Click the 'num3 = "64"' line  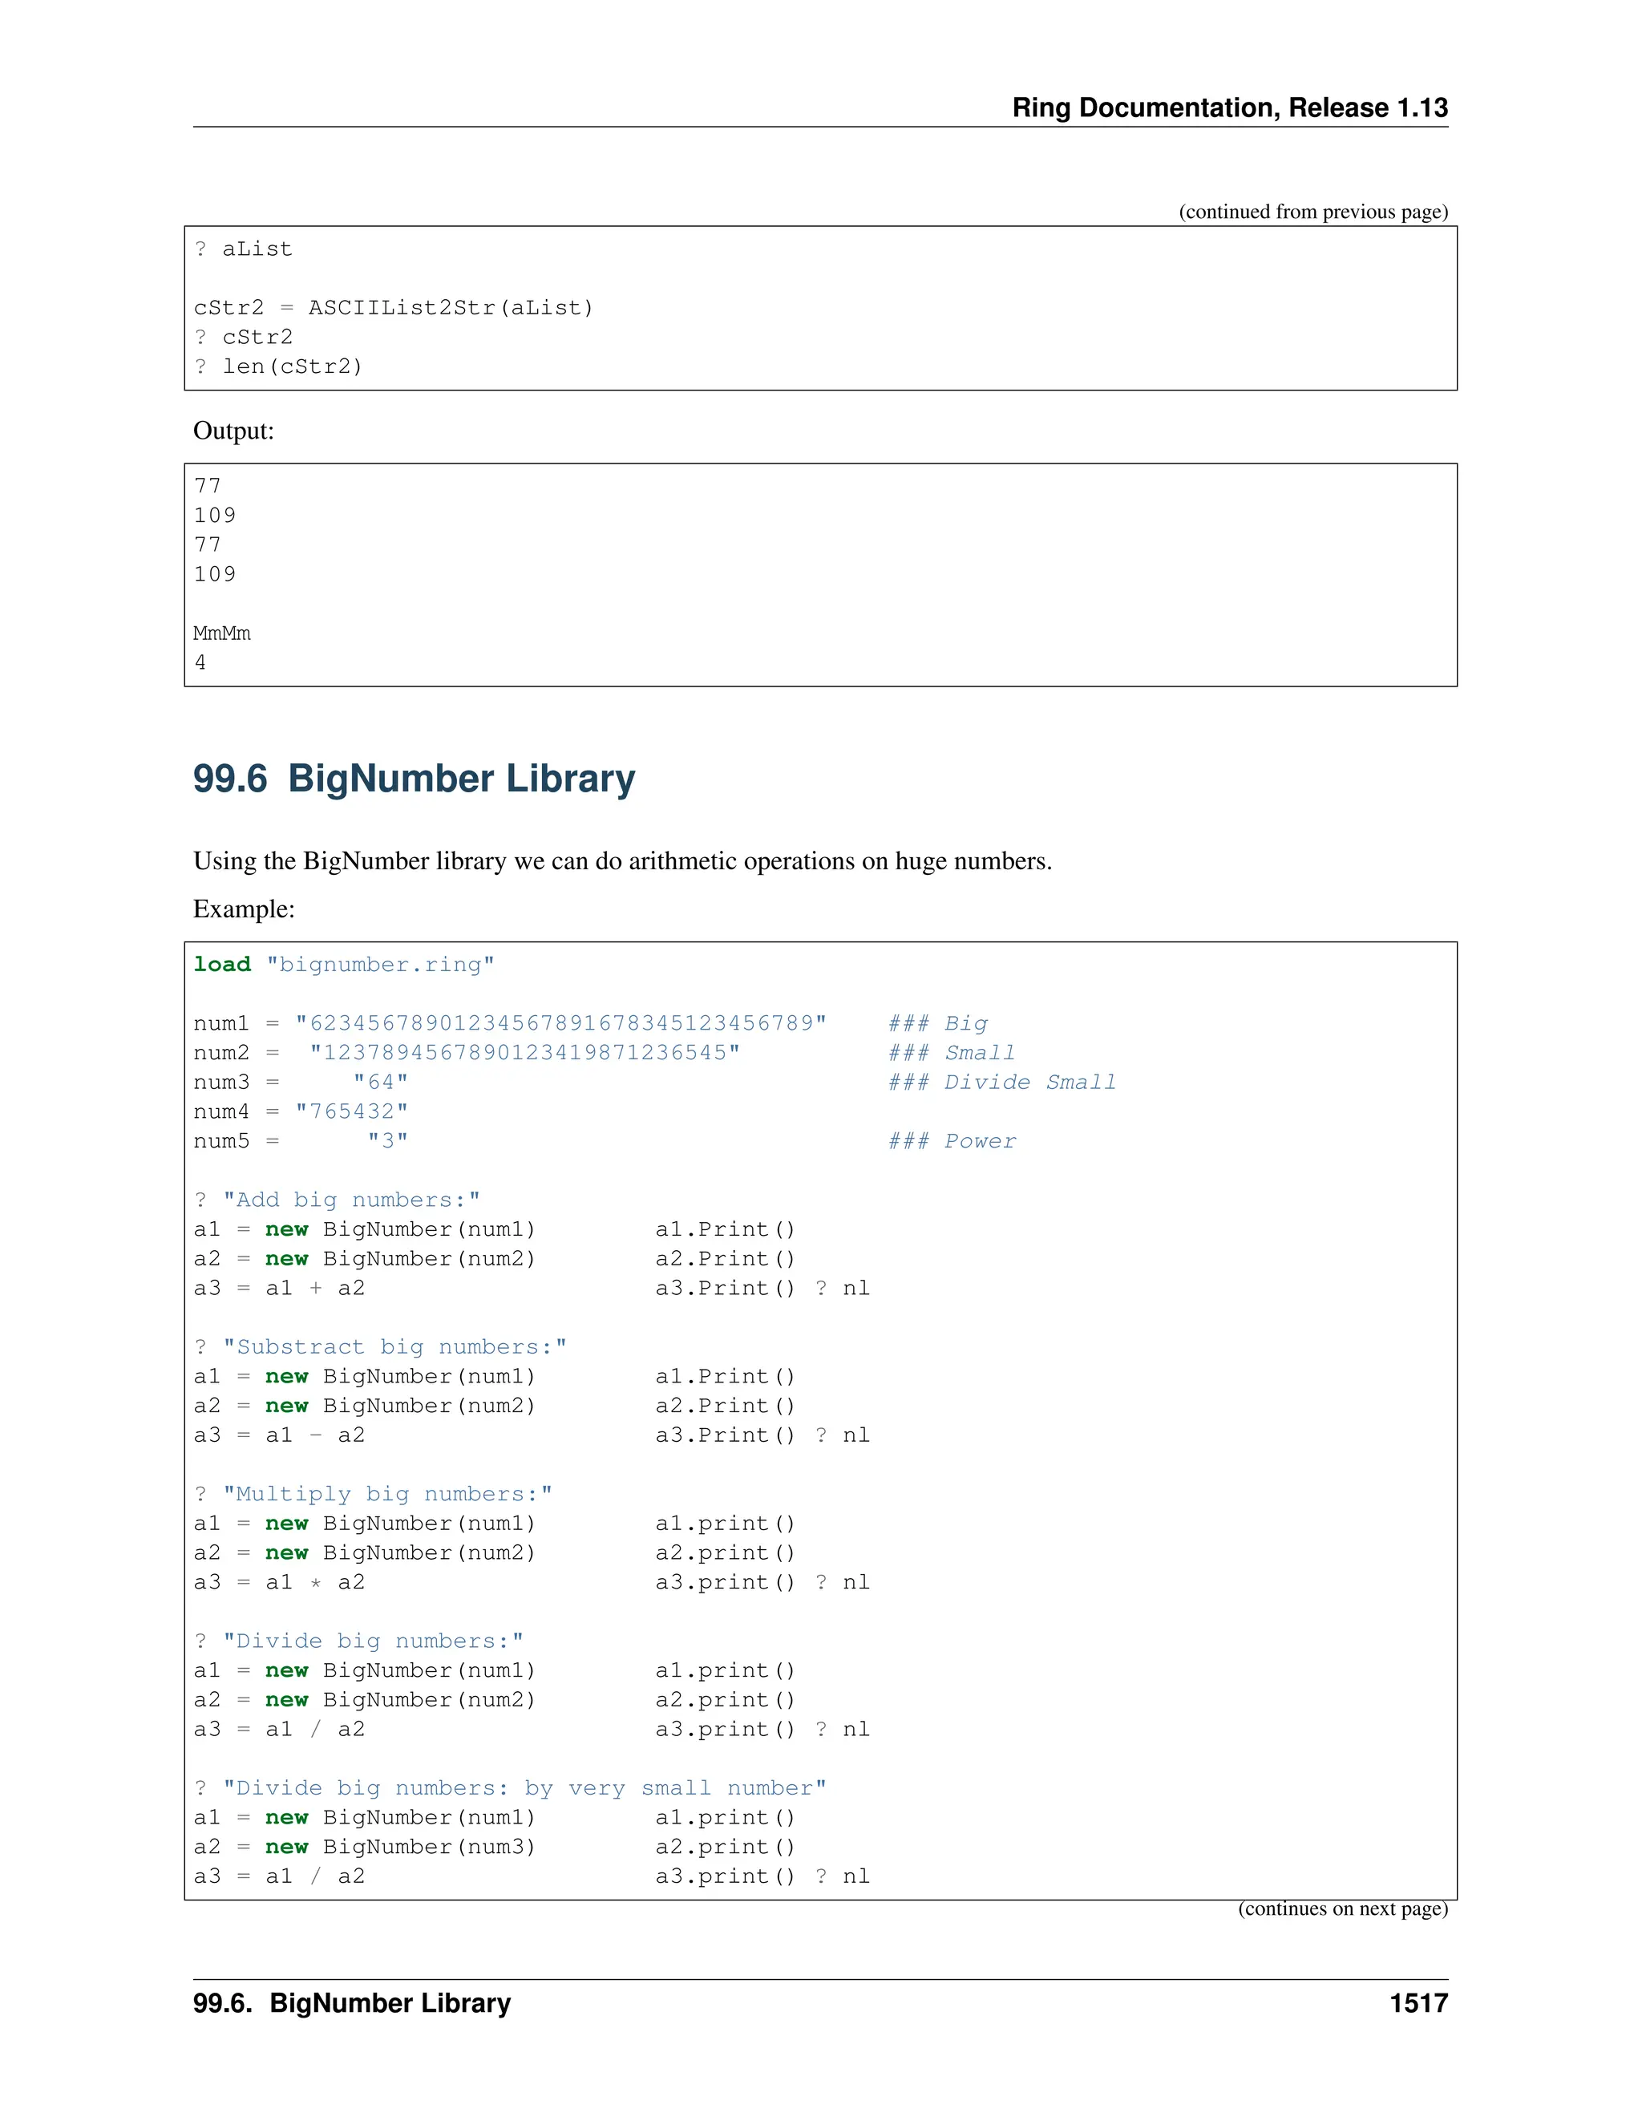pyautogui.click(x=301, y=1082)
